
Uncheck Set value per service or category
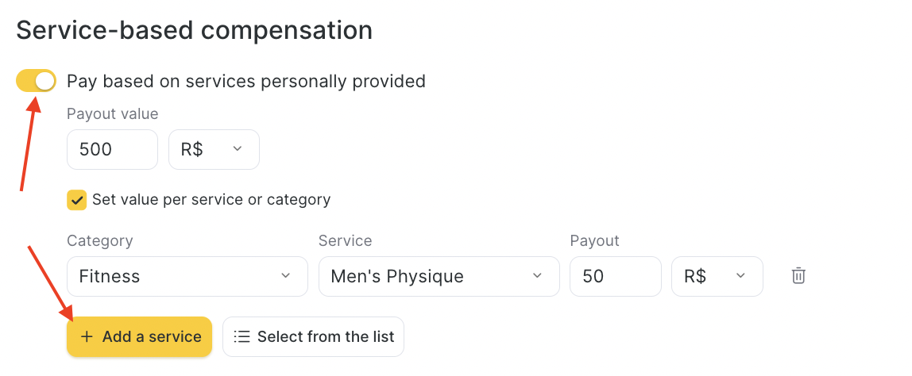click(77, 200)
